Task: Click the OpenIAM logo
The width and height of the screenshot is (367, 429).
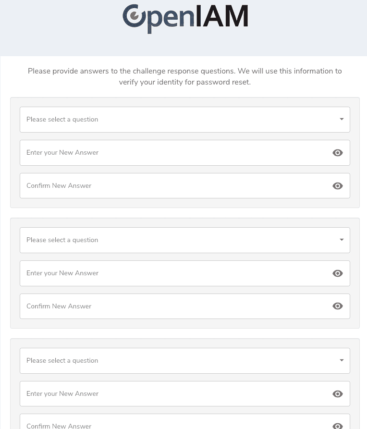Action: tap(185, 18)
